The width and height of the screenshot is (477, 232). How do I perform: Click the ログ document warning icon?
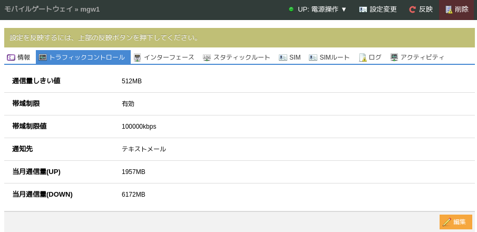coord(363,57)
